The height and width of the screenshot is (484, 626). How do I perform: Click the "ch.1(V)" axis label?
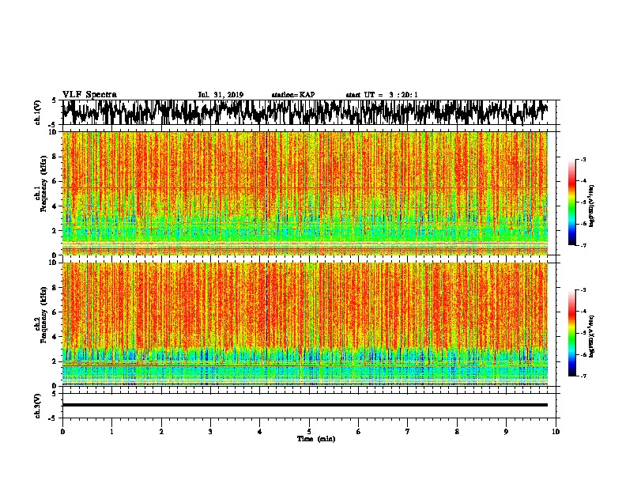[38, 112]
